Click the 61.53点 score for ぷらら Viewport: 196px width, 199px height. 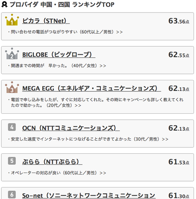pyautogui.click(x=179, y=162)
